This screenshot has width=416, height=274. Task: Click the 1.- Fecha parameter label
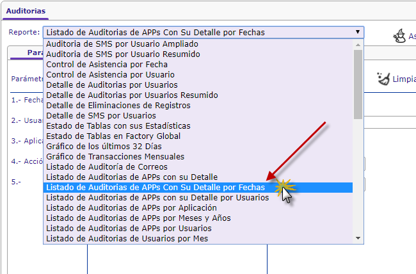[x=27, y=100]
